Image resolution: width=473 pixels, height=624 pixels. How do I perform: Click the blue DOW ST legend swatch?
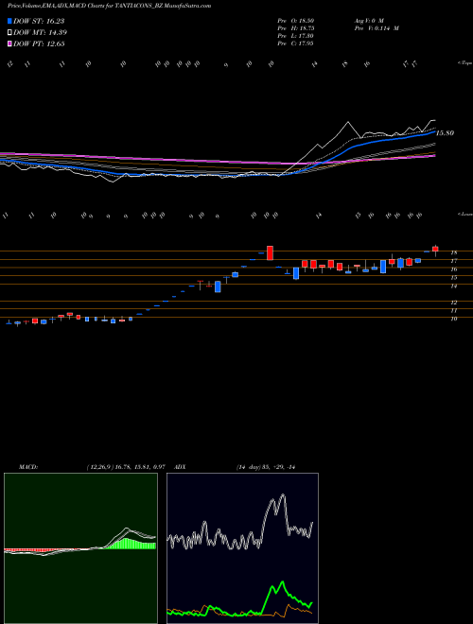click(10, 21)
